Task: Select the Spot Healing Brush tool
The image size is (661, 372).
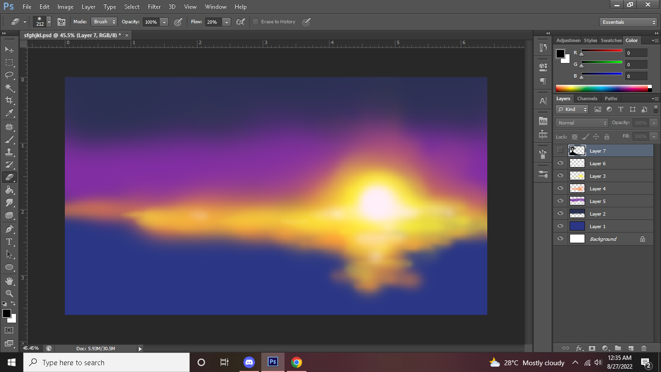Action: (9, 127)
